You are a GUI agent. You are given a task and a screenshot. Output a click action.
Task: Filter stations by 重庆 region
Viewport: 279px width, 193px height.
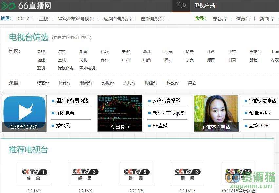[x=62, y=60]
